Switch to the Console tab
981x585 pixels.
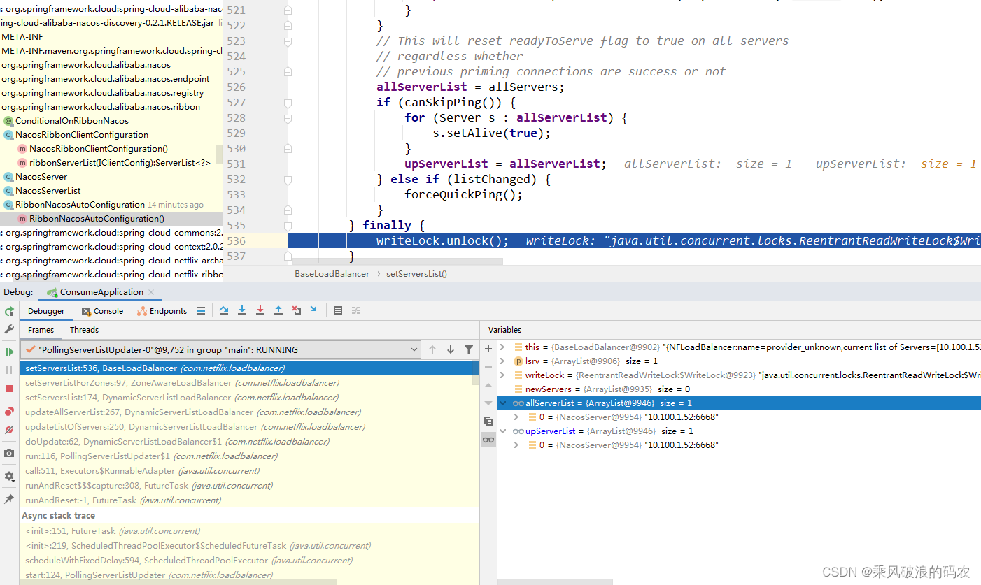tap(102, 311)
